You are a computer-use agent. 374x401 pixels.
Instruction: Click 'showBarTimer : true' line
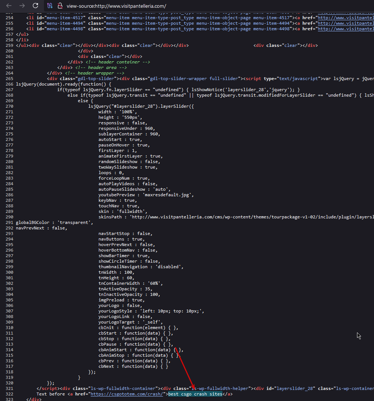point(124,256)
